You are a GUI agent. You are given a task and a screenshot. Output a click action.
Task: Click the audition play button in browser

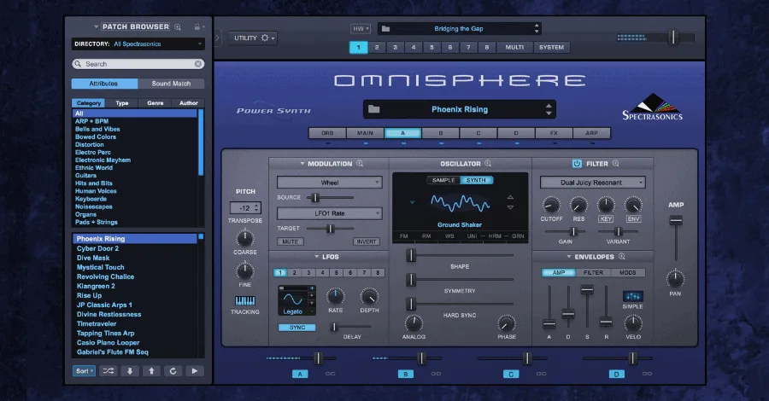(x=195, y=371)
